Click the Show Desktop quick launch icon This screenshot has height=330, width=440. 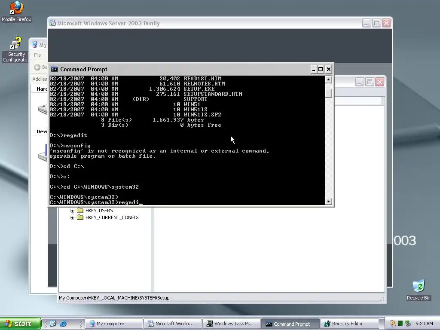tap(53, 324)
